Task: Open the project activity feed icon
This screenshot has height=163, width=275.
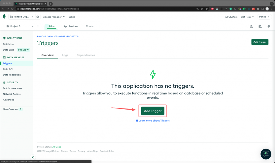Action: [x=260, y=26]
